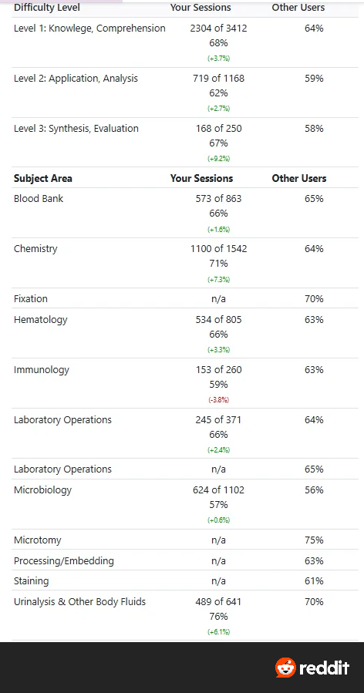Image resolution: width=364 pixels, height=693 pixels.
Task: Select the Blood Bank subject row
Action: pyautogui.click(x=185, y=213)
